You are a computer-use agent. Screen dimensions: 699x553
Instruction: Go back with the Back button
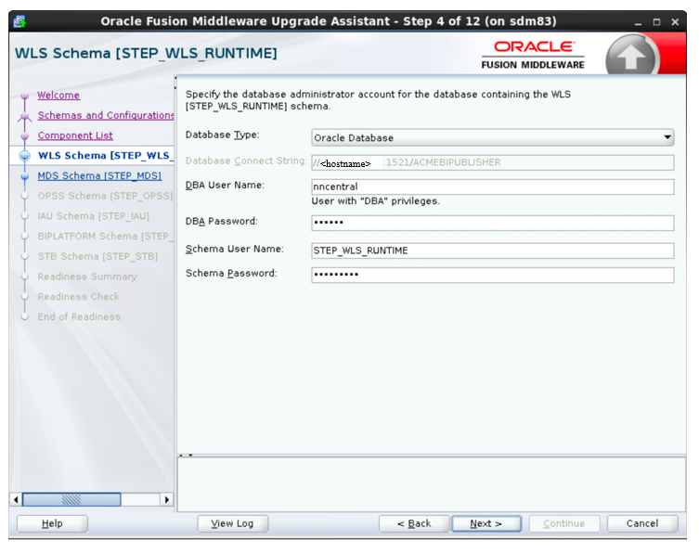click(x=414, y=523)
